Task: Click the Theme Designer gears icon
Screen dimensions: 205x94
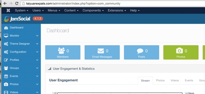Action: click(x=6, y=44)
